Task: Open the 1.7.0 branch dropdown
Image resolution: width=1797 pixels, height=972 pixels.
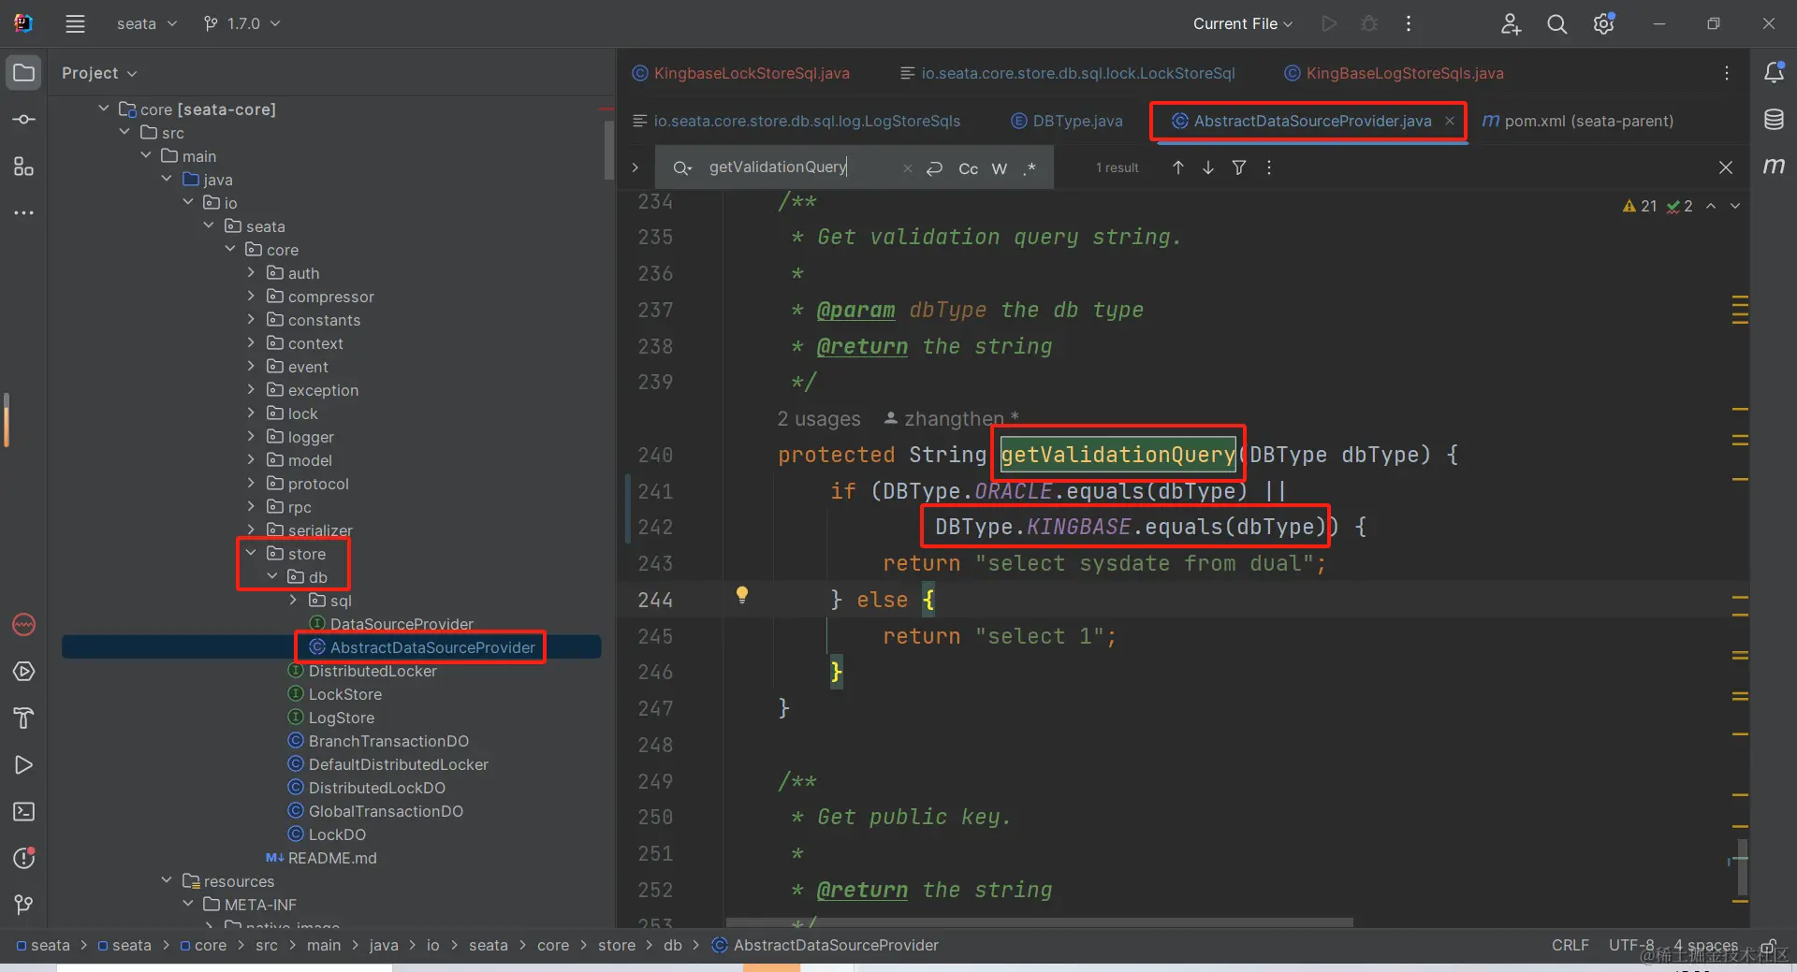Action: click(242, 23)
